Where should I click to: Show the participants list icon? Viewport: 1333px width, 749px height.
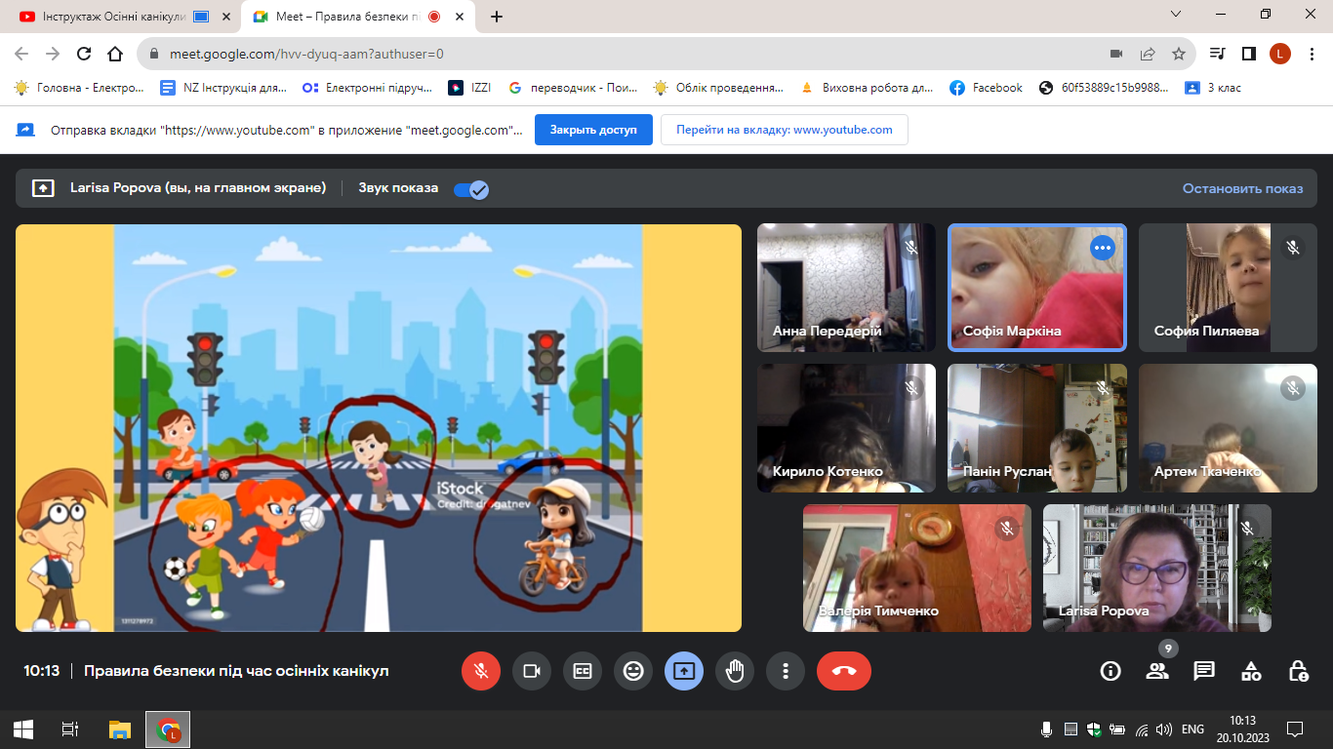[x=1157, y=671]
